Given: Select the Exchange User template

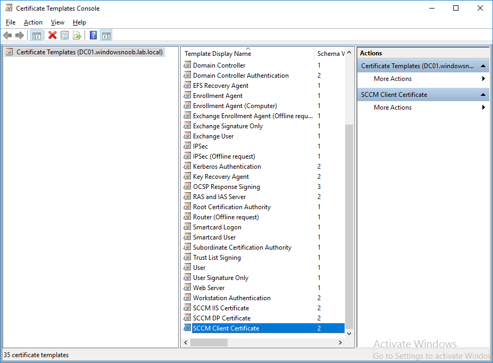Looking at the screenshot, I should pos(213,136).
